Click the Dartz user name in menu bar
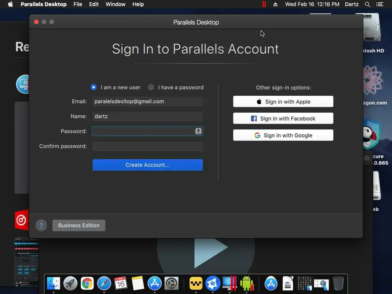 click(351, 4)
